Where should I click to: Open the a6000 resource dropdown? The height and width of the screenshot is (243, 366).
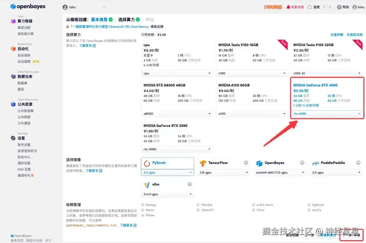tap(177, 114)
